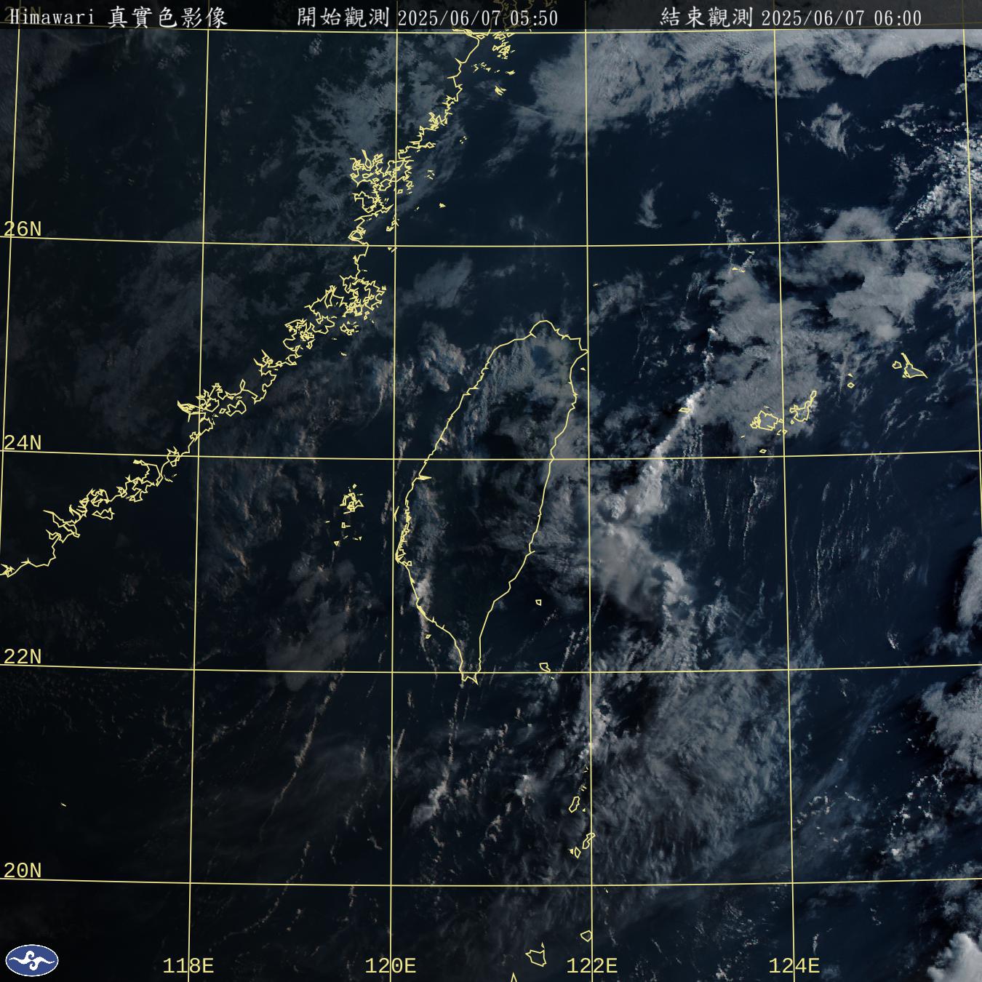Click the end observation time '2025/06/07 06:00'
The image size is (982, 982).
tap(842, 18)
